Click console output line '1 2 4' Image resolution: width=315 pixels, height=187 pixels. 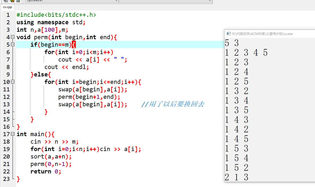237,72
